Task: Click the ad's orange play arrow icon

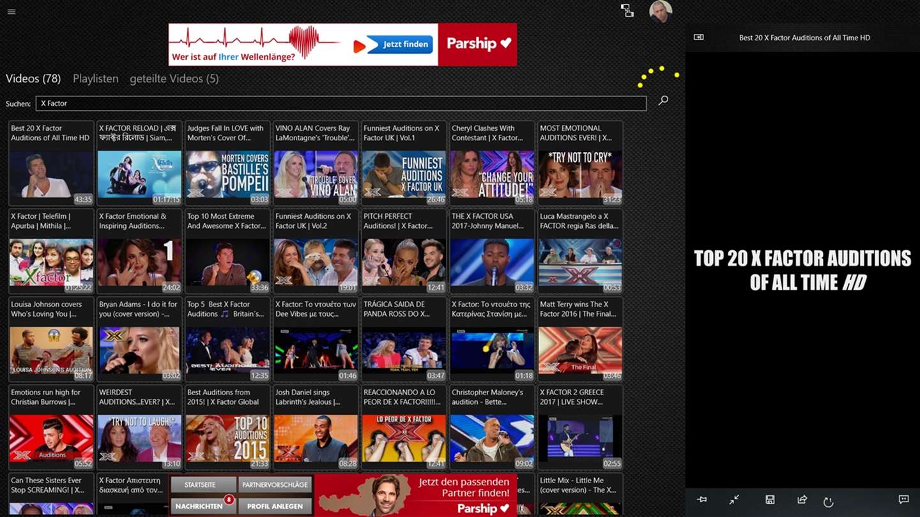Action: (x=359, y=46)
